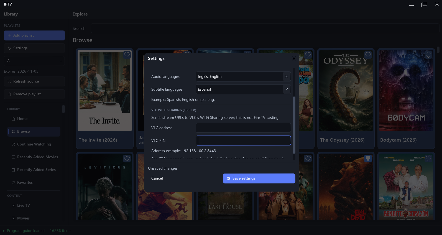
Task: Show Recently Added Movies
Action: tap(34, 157)
